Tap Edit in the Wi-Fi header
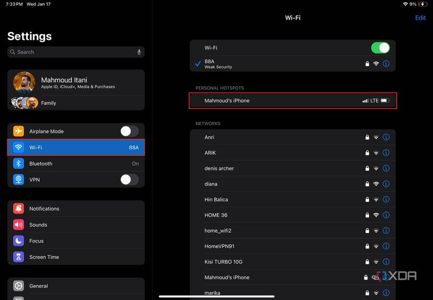 (420, 18)
